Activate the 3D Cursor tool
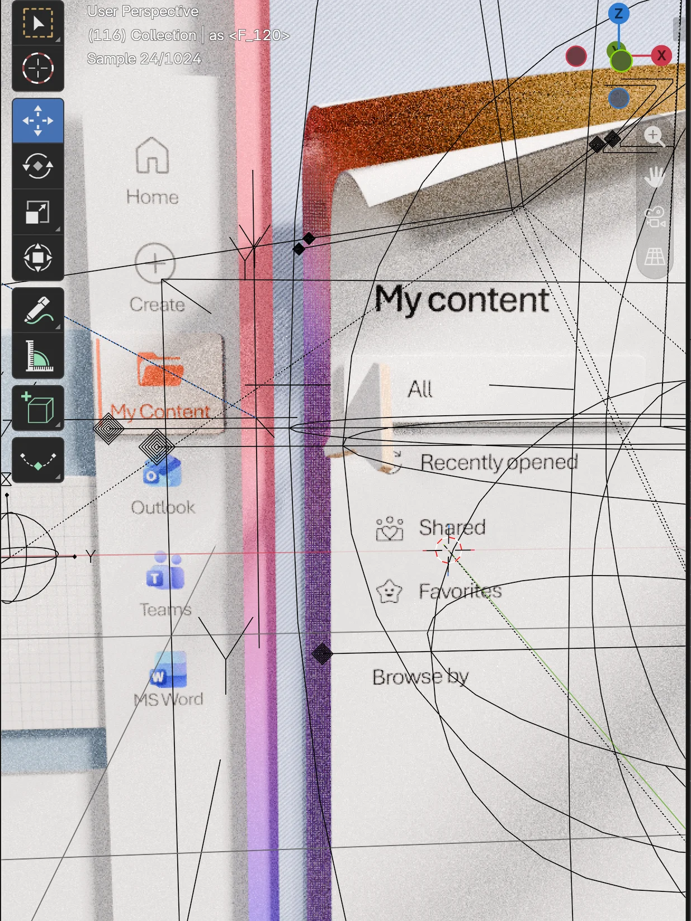This screenshot has width=691, height=921. point(37,69)
